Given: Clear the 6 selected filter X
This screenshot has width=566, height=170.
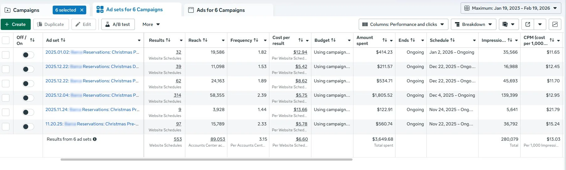Looking at the screenshot, I should pos(82,10).
